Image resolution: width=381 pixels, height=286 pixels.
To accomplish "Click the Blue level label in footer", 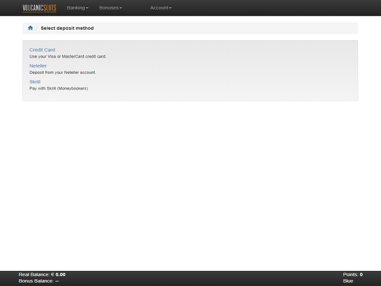I will pos(348,281).
